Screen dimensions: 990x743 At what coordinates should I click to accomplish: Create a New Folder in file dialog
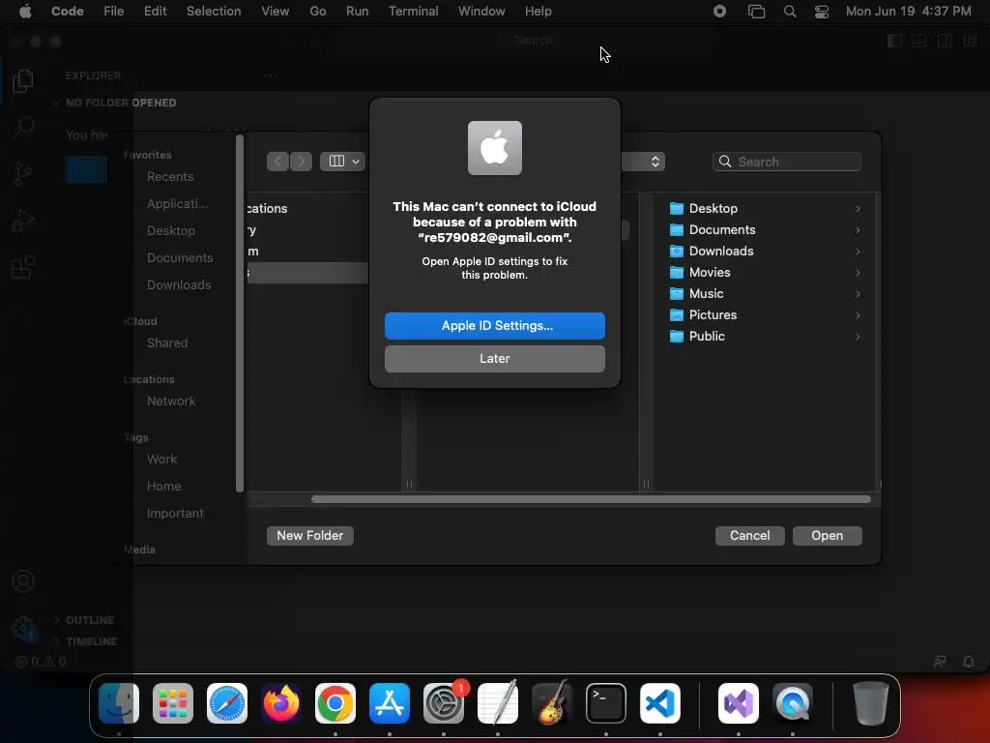(x=309, y=535)
